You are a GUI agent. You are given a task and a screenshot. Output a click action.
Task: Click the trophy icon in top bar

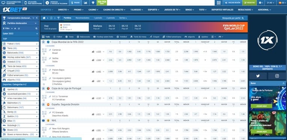tap(93, 3)
